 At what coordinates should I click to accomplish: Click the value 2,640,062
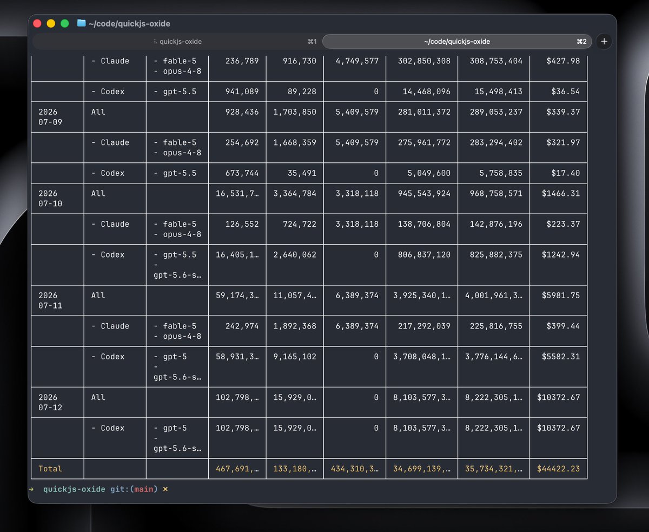pyautogui.click(x=295, y=254)
